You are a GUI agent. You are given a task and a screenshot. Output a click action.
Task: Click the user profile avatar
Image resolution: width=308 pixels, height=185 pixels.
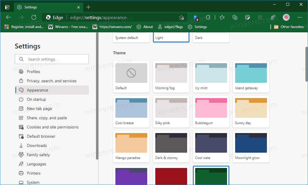(x=286, y=17)
